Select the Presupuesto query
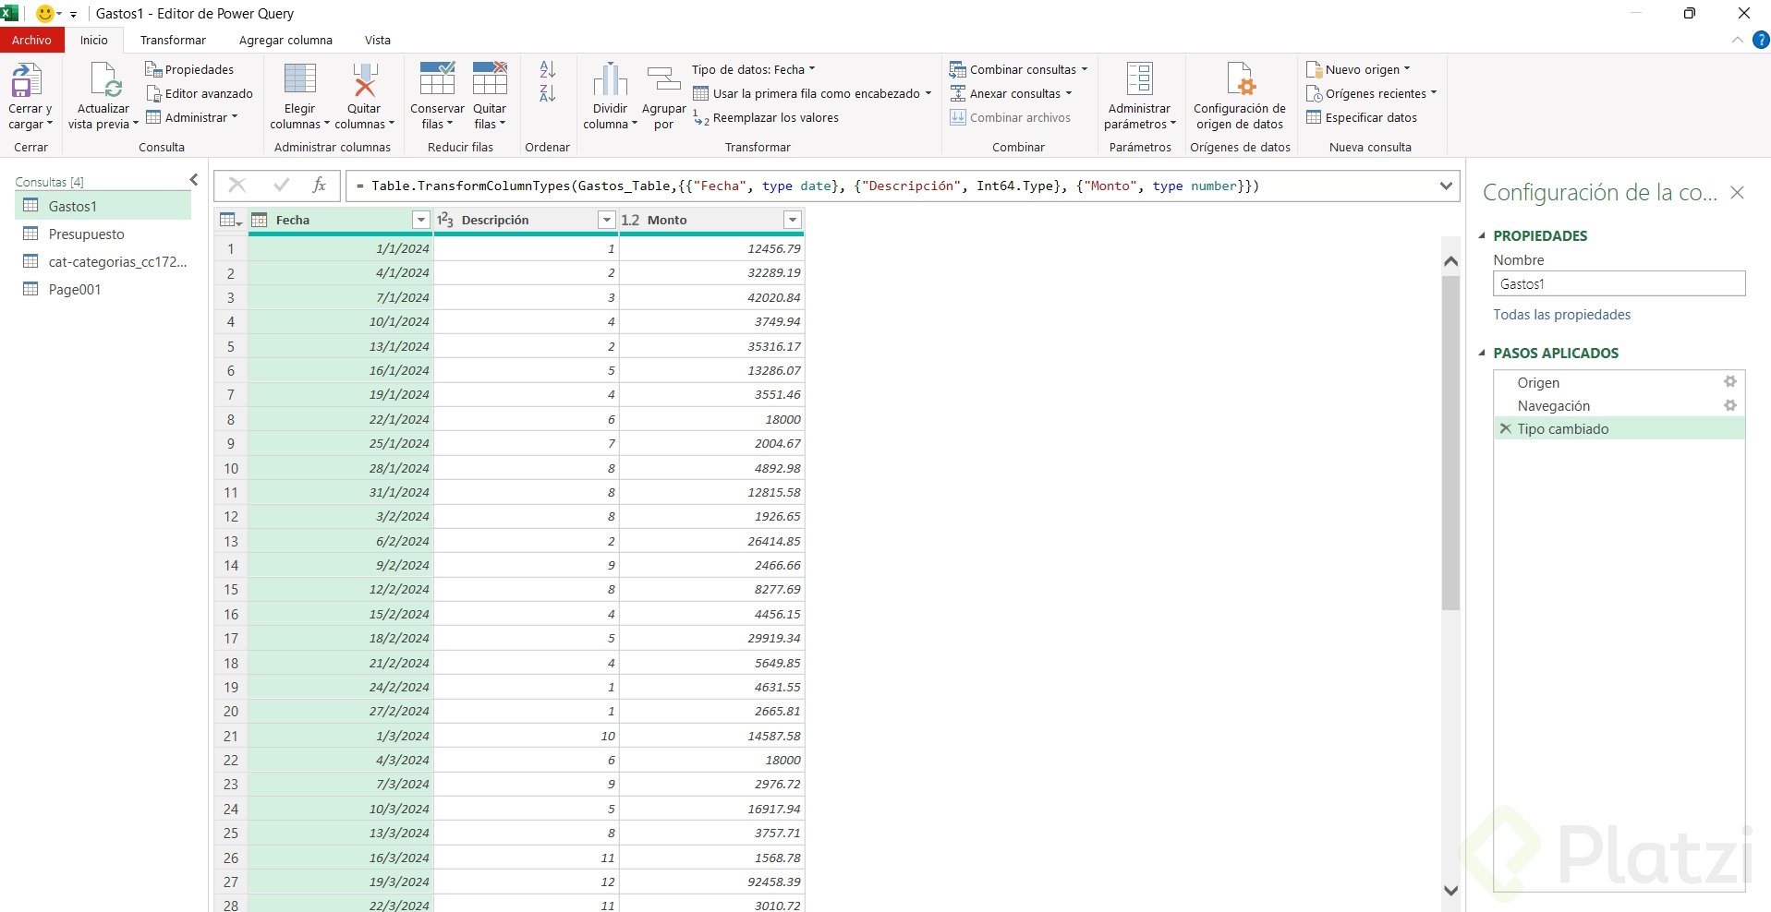Screen dimensions: 1771x912 pos(86,234)
